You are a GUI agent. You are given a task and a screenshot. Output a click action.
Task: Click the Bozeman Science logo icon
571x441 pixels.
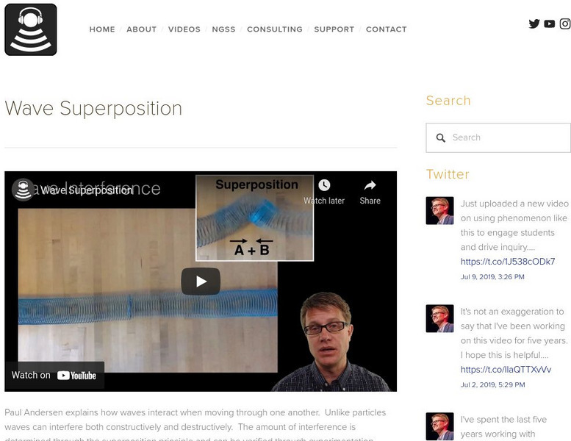click(x=31, y=29)
